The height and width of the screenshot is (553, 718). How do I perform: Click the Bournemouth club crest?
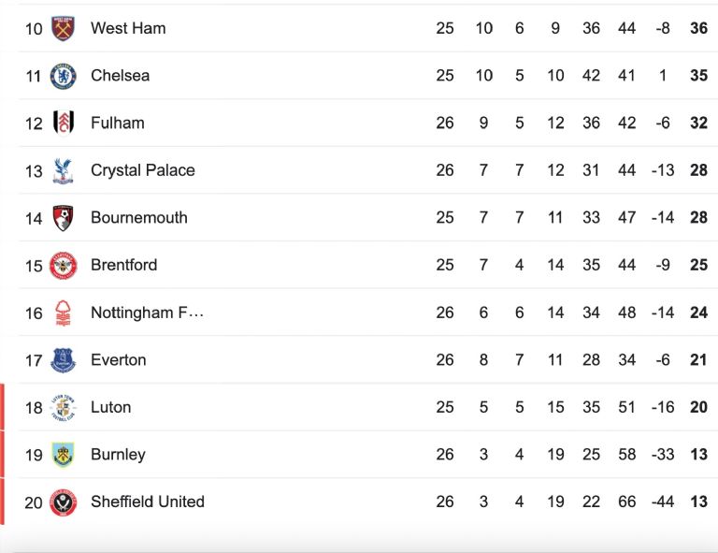tap(63, 218)
